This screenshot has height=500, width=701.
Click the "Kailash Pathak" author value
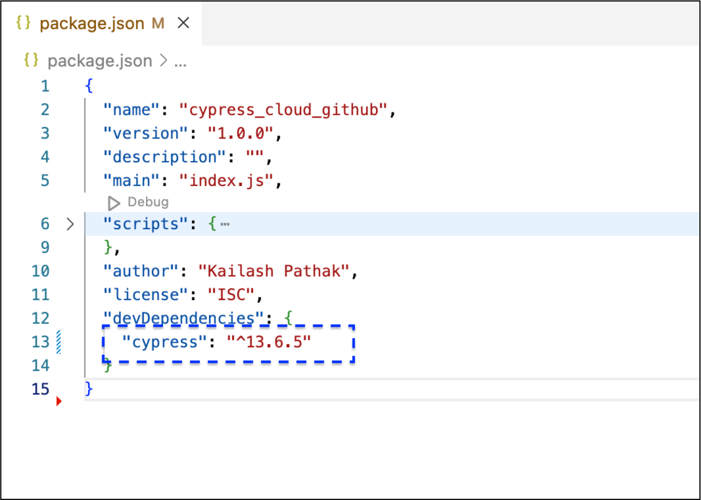[273, 271]
